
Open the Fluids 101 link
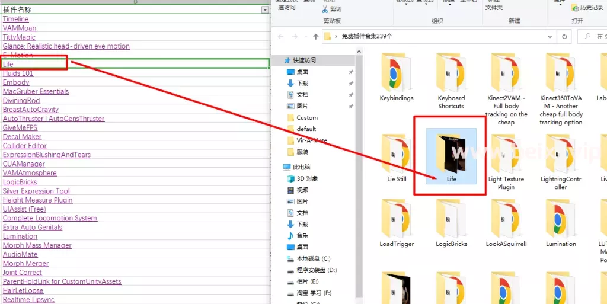18,73
